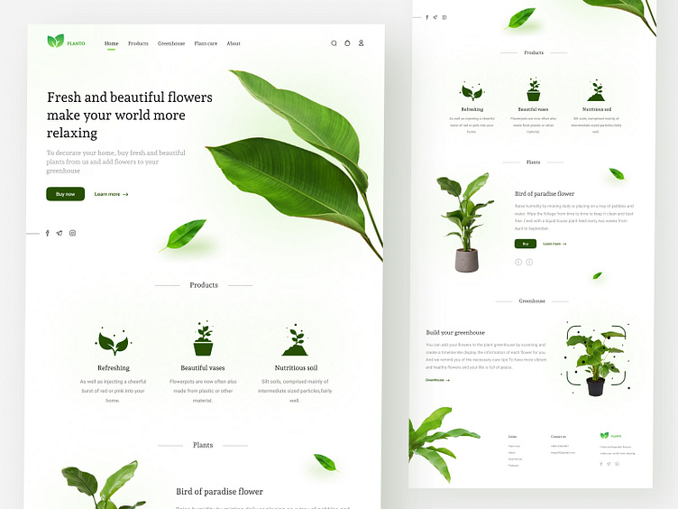Click the search icon in header

point(334,43)
